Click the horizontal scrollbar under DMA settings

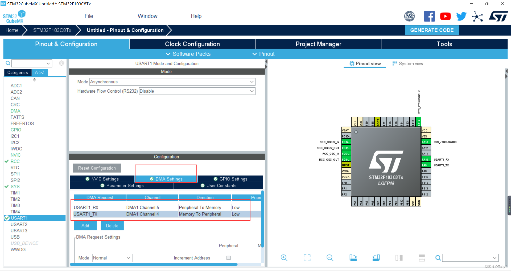154,264
